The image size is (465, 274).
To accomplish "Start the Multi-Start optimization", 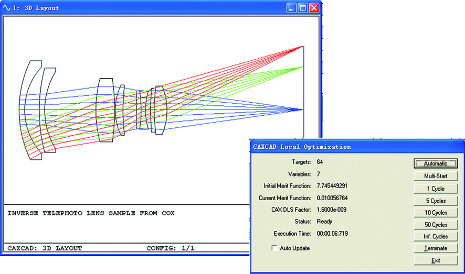I will pos(435,176).
